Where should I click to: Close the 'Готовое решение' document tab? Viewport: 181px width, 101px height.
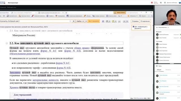tap(63, 13)
